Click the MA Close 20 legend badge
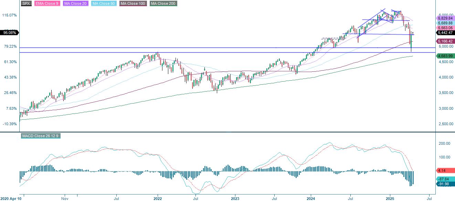 point(76,4)
